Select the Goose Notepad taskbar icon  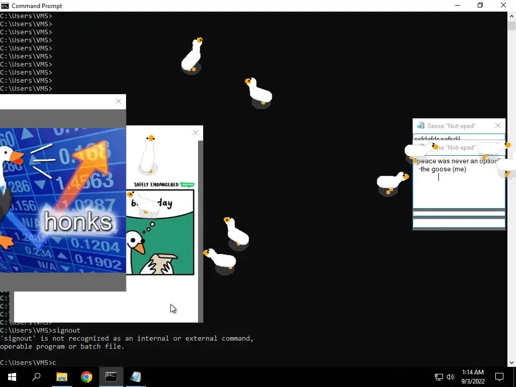click(x=136, y=377)
